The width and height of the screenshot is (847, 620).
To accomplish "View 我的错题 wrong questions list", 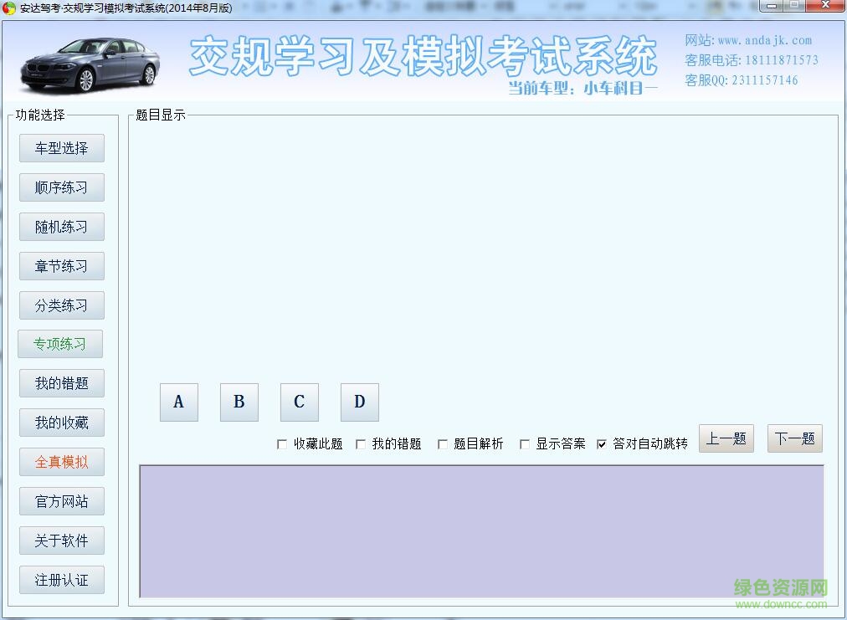I will tap(62, 383).
